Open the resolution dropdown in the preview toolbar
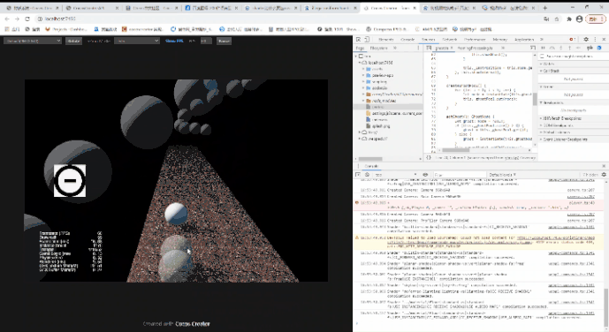609x332 pixels. pos(33,41)
